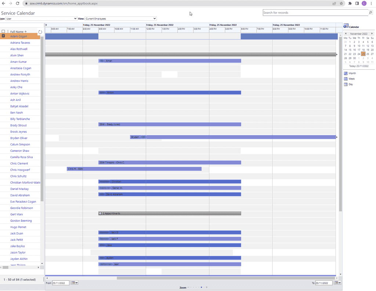Select the Month view icon
The height and width of the screenshot is (291, 376).
pyautogui.click(x=345, y=73)
